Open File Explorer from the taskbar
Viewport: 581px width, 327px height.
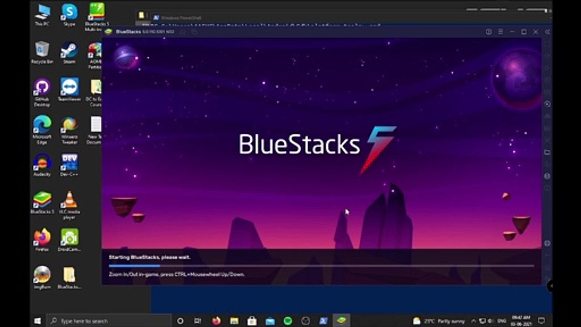234,321
